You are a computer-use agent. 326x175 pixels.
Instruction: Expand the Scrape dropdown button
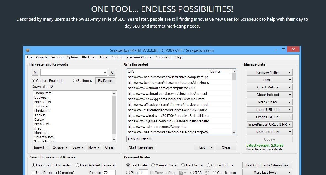click(x=60, y=147)
